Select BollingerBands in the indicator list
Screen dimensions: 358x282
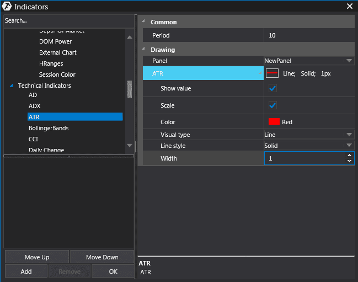click(48, 128)
